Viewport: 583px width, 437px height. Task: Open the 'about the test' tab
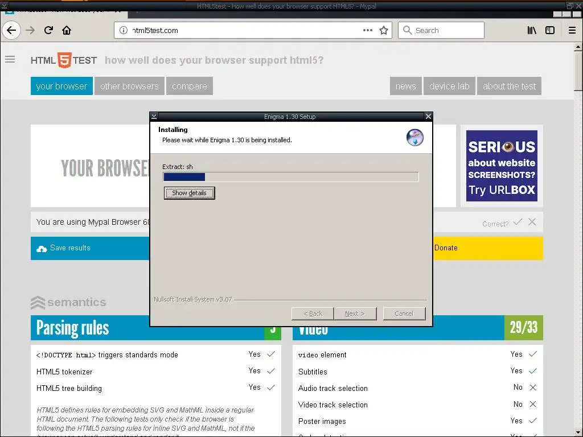click(x=510, y=86)
